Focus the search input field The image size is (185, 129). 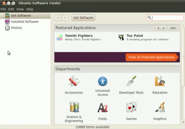click(165, 18)
